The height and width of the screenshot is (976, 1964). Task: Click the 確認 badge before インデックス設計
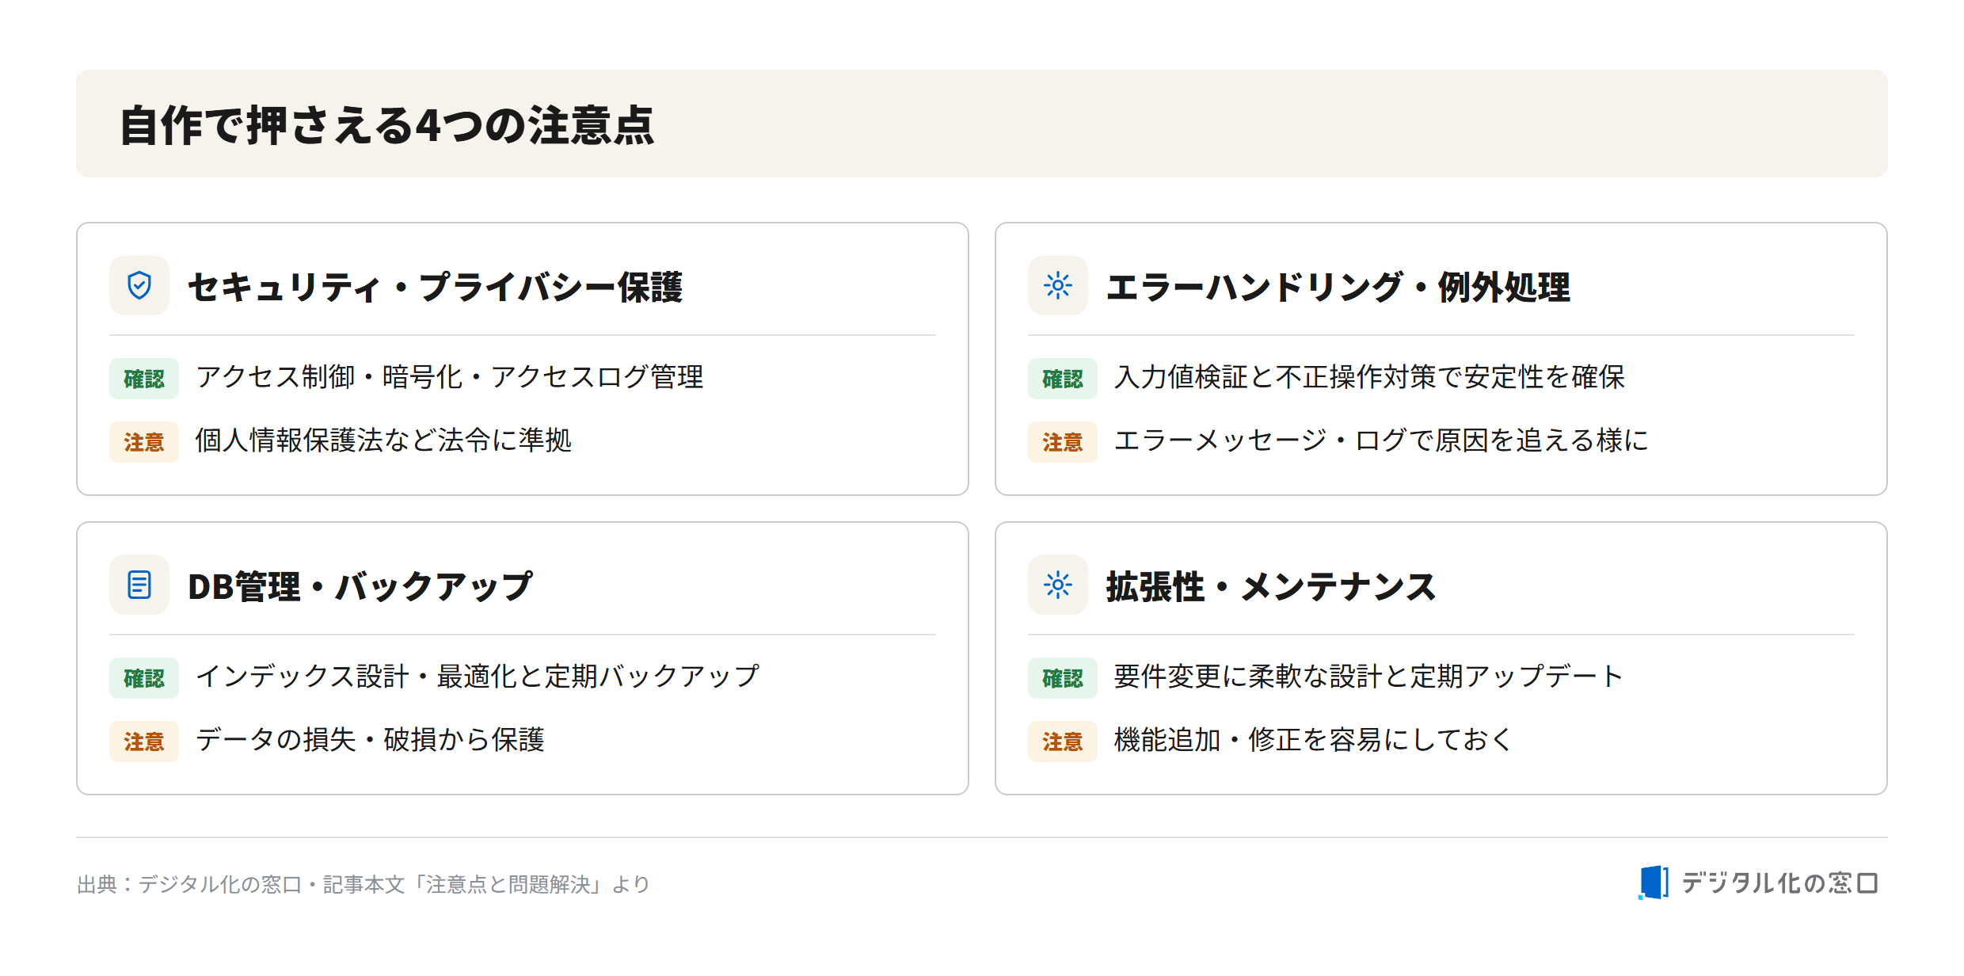[144, 678]
